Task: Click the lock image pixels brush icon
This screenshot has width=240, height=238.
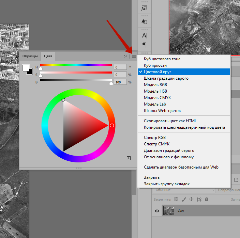Action: pos(184,200)
